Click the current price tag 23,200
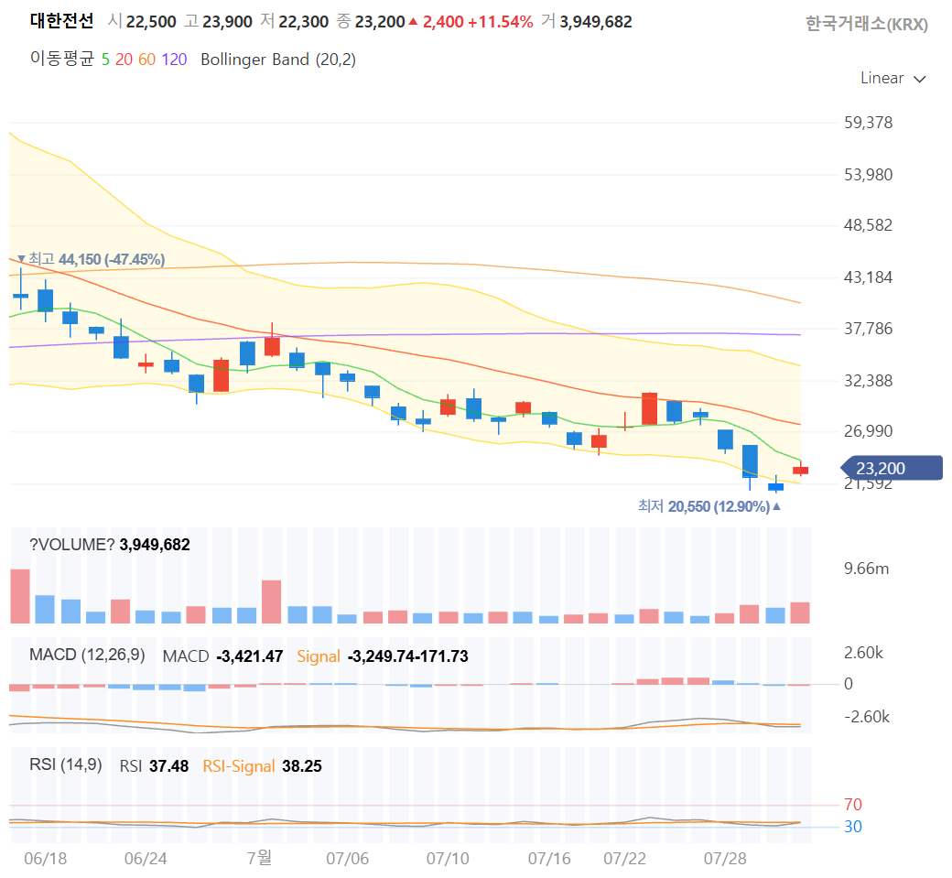This screenshot has height=878, width=952. tap(892, 468)
